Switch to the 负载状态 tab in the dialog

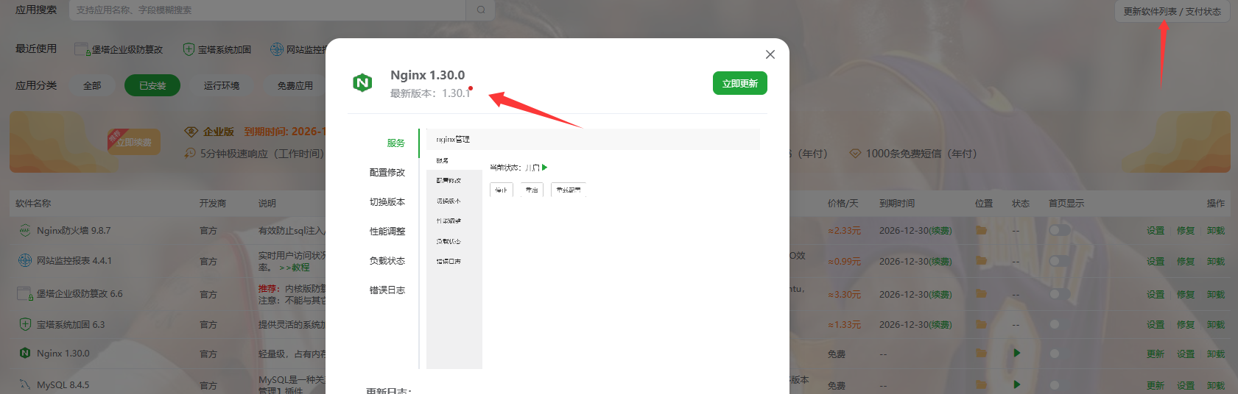tap(387, 260)
